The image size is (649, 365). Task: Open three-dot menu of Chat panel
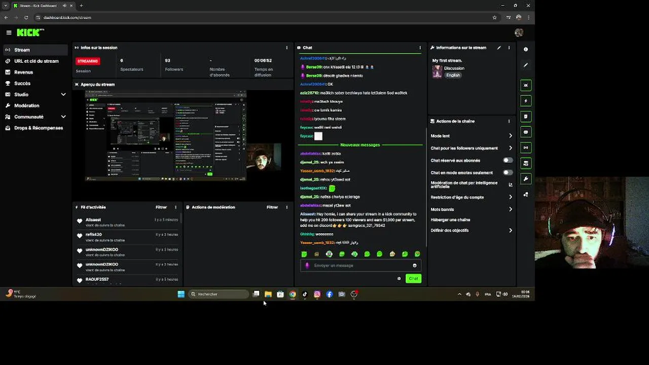[420, 48]
